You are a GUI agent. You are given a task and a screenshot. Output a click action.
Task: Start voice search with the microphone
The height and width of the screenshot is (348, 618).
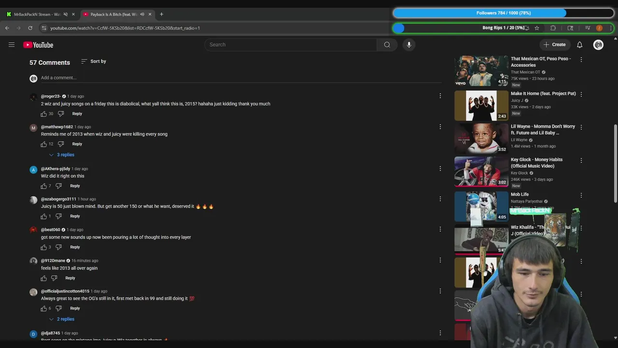(409, 44)
